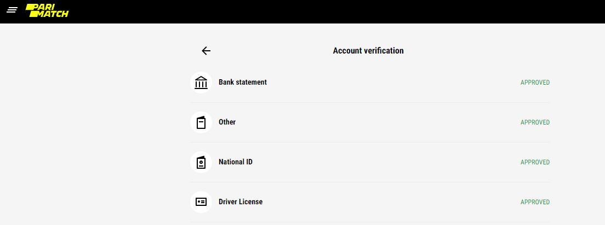Click divider line below Other row
This screenshot has height=225, width=605.
click(x=370, y=143)
